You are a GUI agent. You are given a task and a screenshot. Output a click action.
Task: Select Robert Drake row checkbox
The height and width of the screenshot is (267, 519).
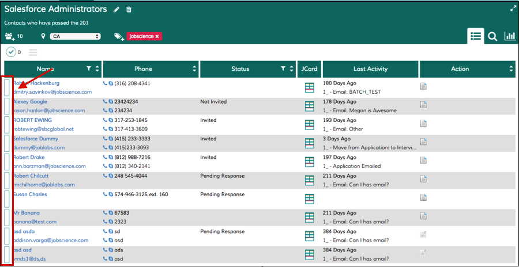pyautogui.click(x=6, y=162)
